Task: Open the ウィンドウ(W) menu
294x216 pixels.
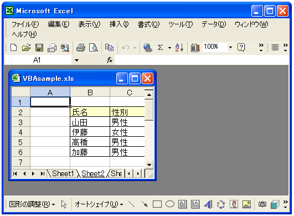Action: 251,24
